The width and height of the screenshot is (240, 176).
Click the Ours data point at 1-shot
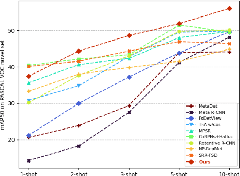click(29, 77)
